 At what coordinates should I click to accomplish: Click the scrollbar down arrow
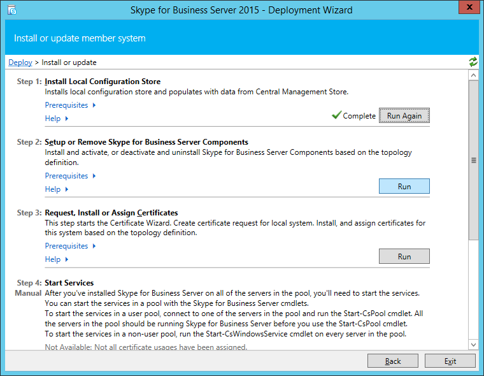474,345
